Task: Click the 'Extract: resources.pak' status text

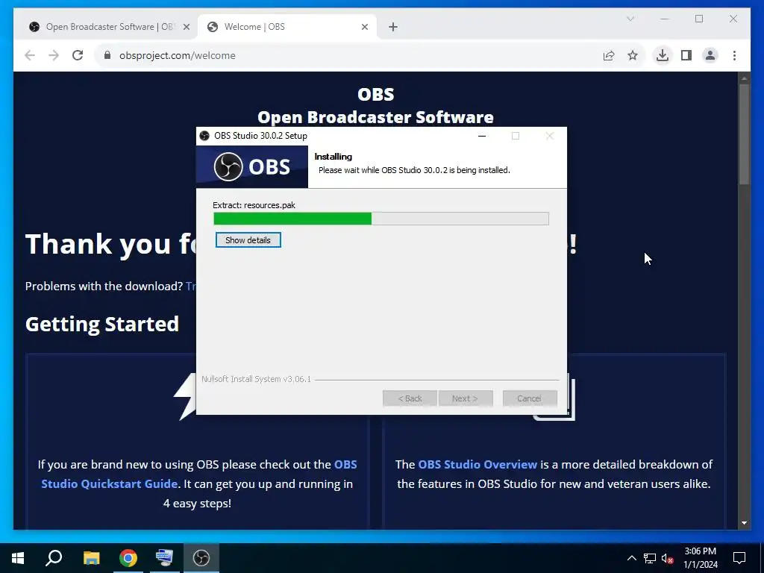Action: pos(254,205)
